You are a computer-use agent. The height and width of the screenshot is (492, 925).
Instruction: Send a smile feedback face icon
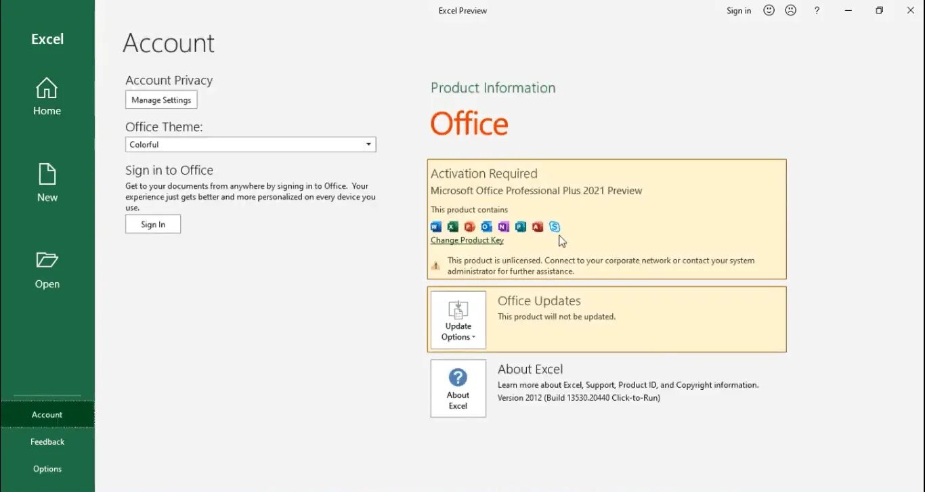tap(769, 10)
